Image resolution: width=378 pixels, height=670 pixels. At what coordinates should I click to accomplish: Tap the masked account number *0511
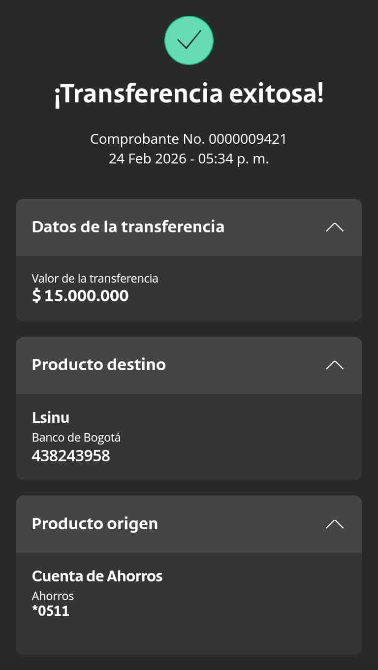(x=51, y=611)
